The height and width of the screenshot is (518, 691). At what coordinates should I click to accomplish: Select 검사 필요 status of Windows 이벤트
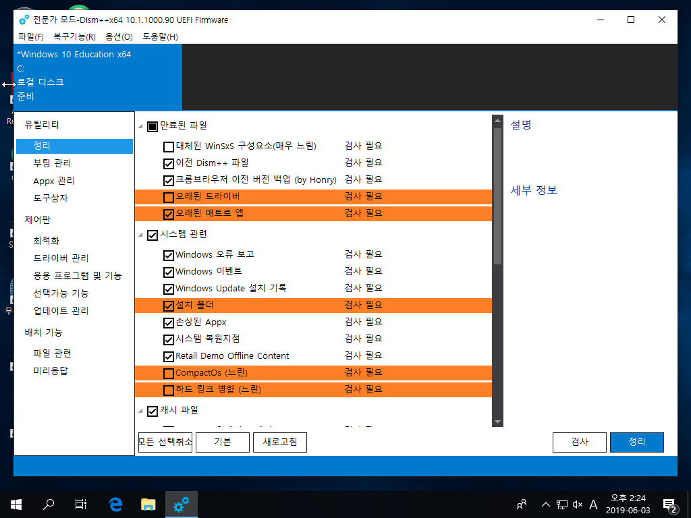tap(363, 271)
